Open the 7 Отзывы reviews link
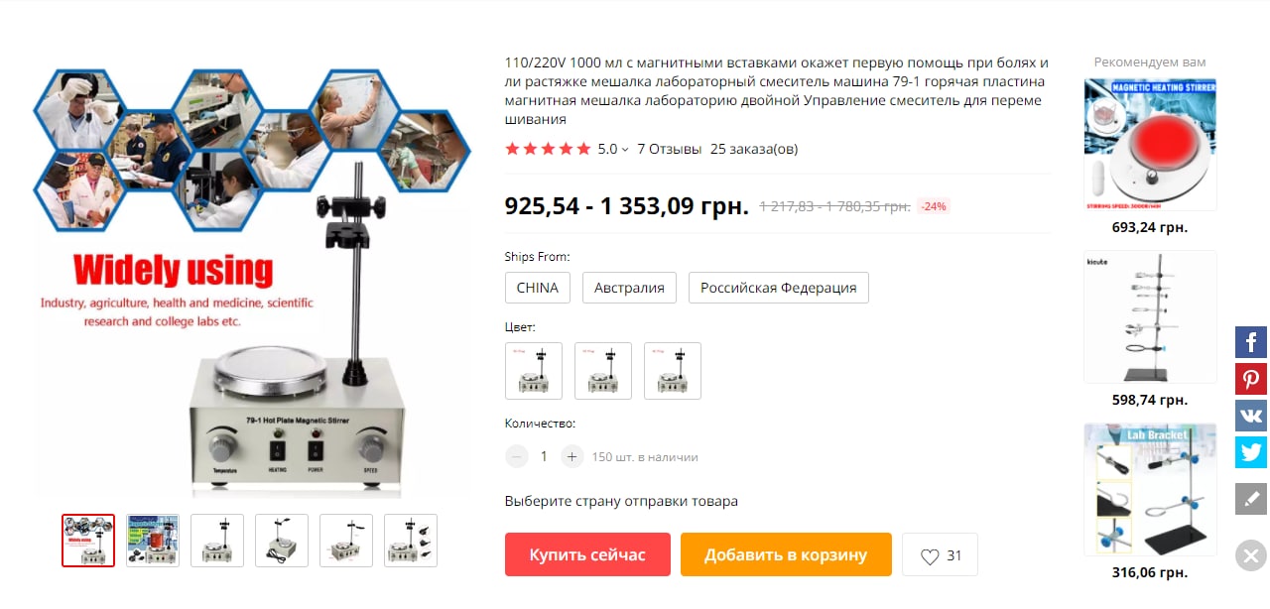 [x=669, y=149]
